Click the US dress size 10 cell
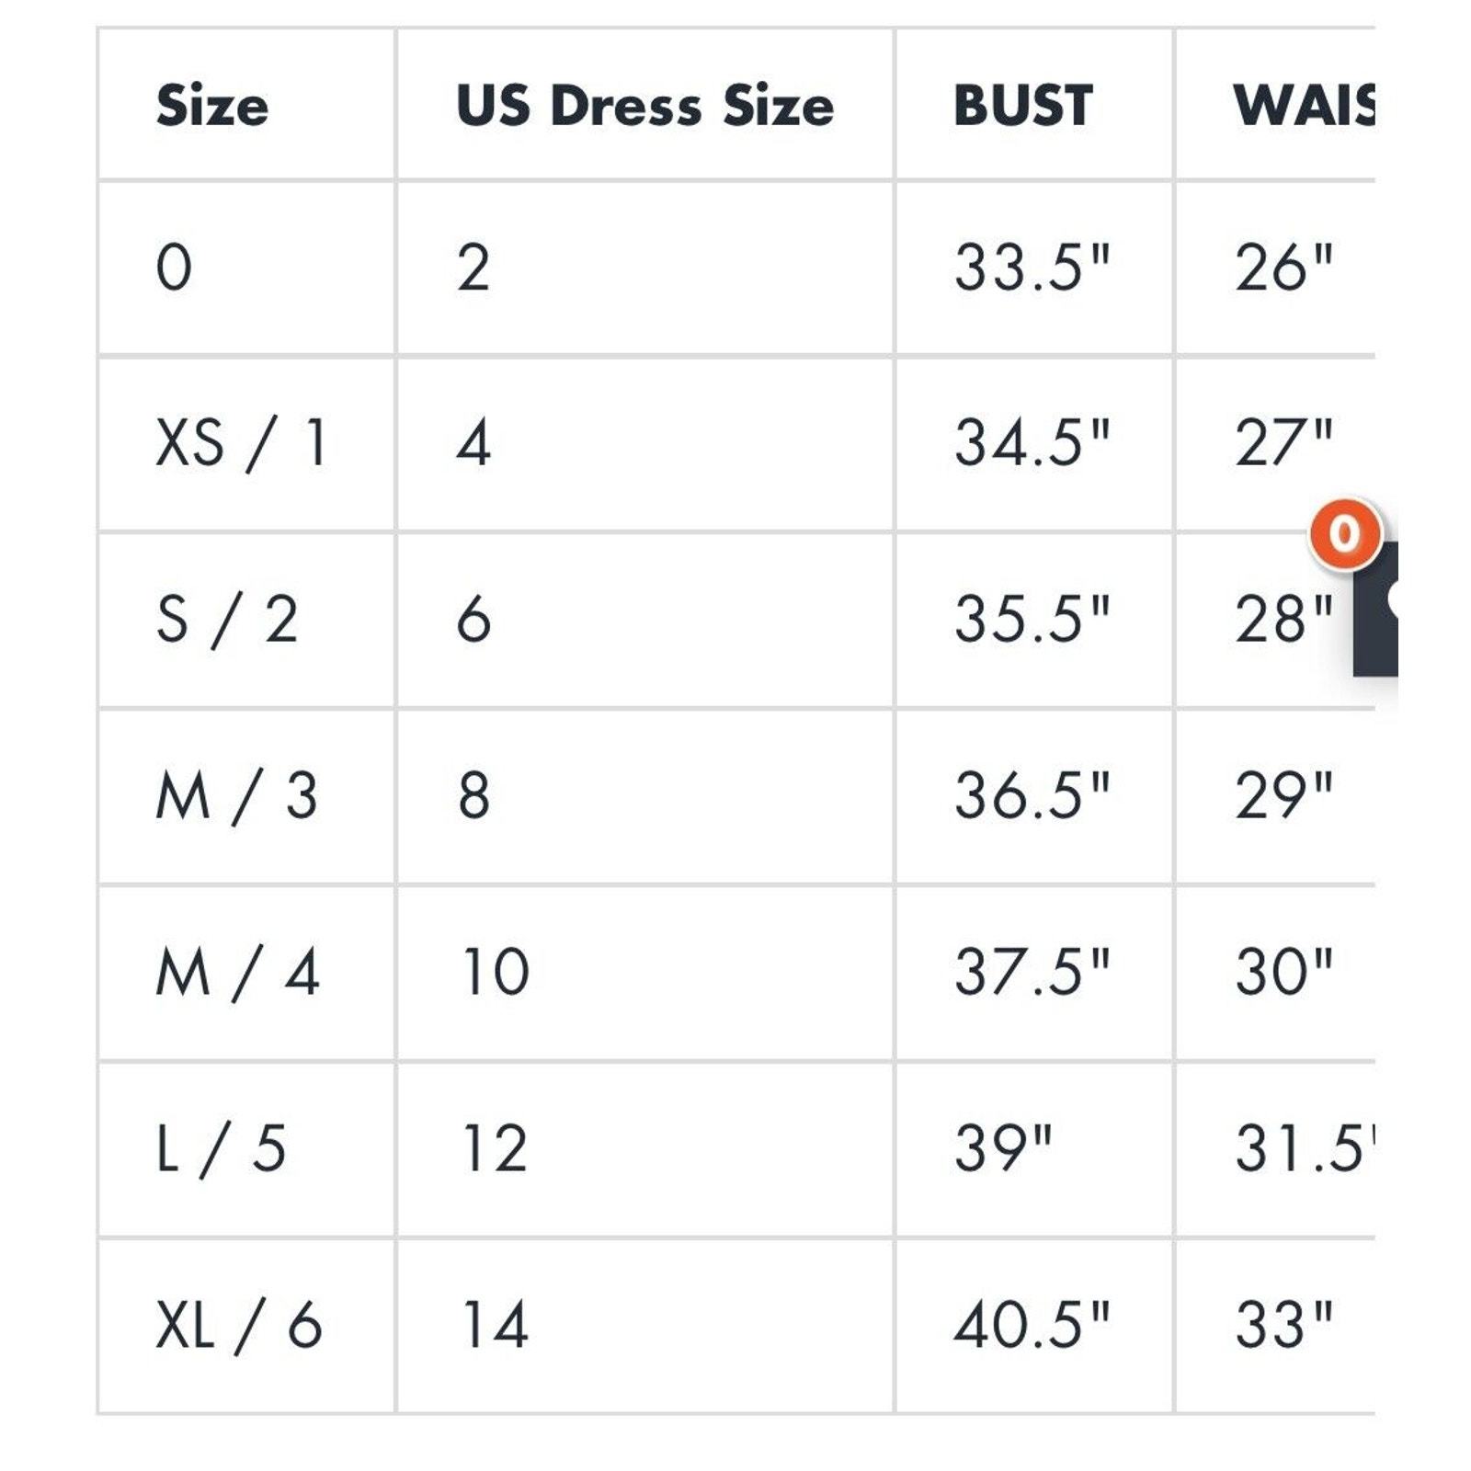The image size is (1471, 1471). 645,973
